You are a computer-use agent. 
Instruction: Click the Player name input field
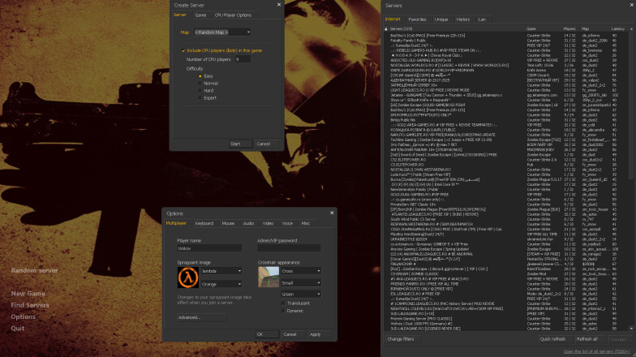[209, 248]
